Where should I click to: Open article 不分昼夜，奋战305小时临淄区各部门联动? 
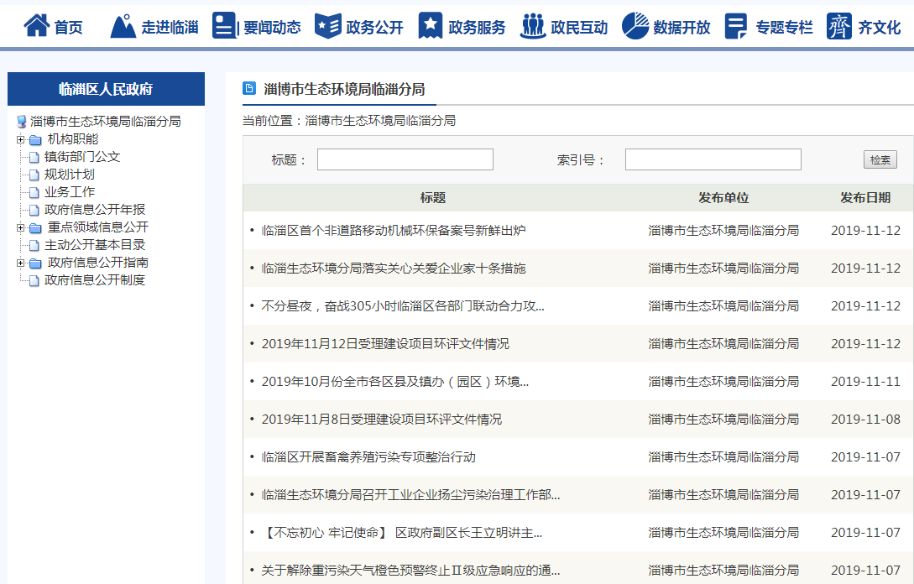403,306
